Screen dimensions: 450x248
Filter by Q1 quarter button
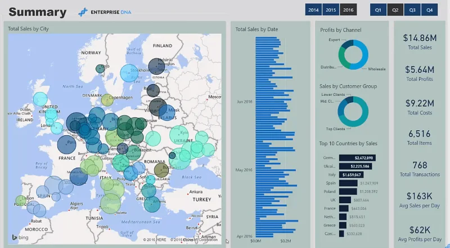[x=378, y=10]
